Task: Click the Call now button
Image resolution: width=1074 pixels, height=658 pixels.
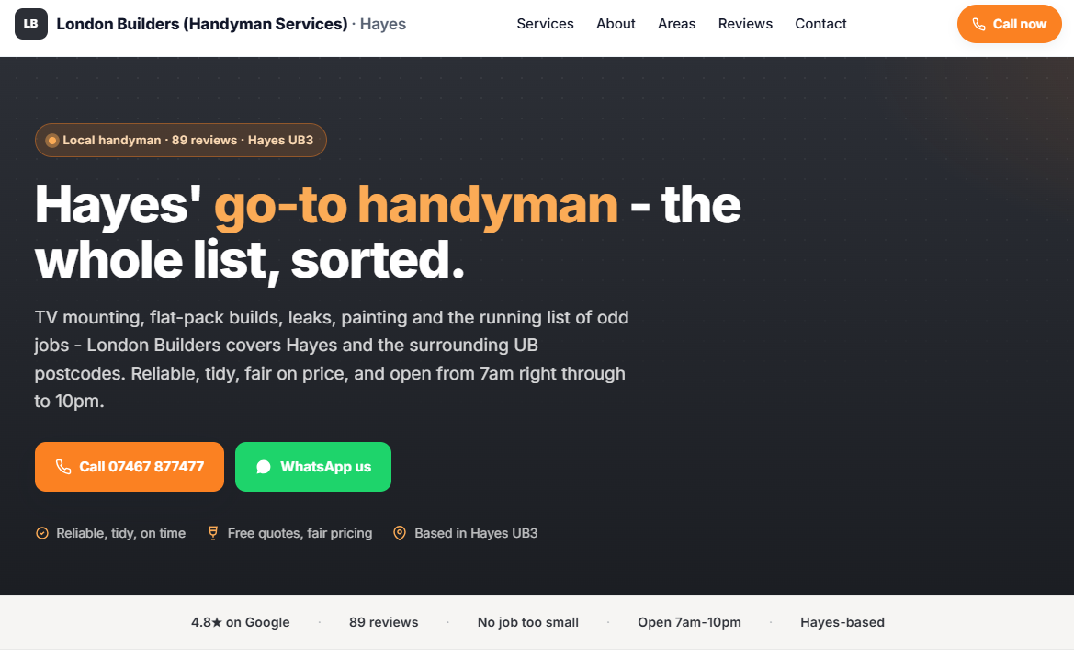Action: click(1009, 24)
